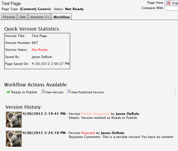
Task: Click the Ready to Publish text link
Action: point(24,92)
